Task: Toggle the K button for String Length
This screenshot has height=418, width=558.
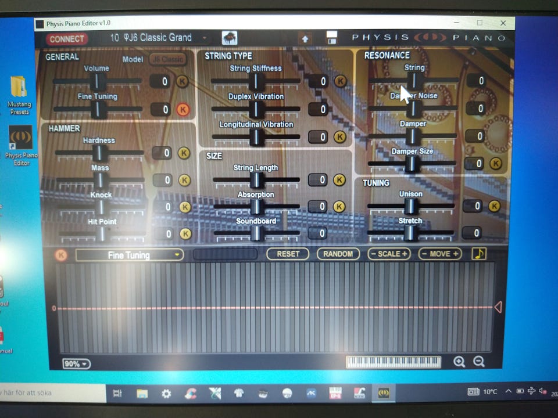Action: coord(339,180)
